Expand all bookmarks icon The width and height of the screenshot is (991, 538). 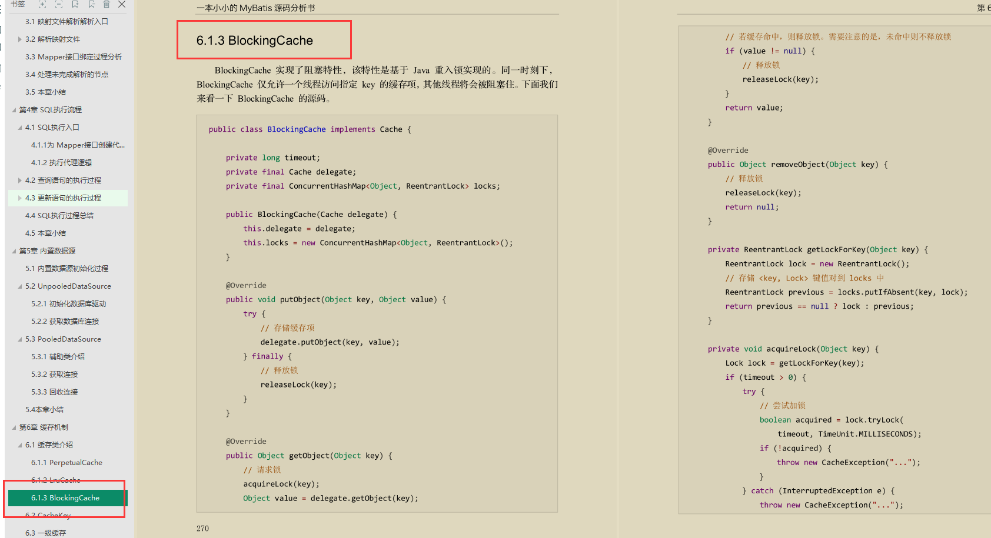click(42, 4)
